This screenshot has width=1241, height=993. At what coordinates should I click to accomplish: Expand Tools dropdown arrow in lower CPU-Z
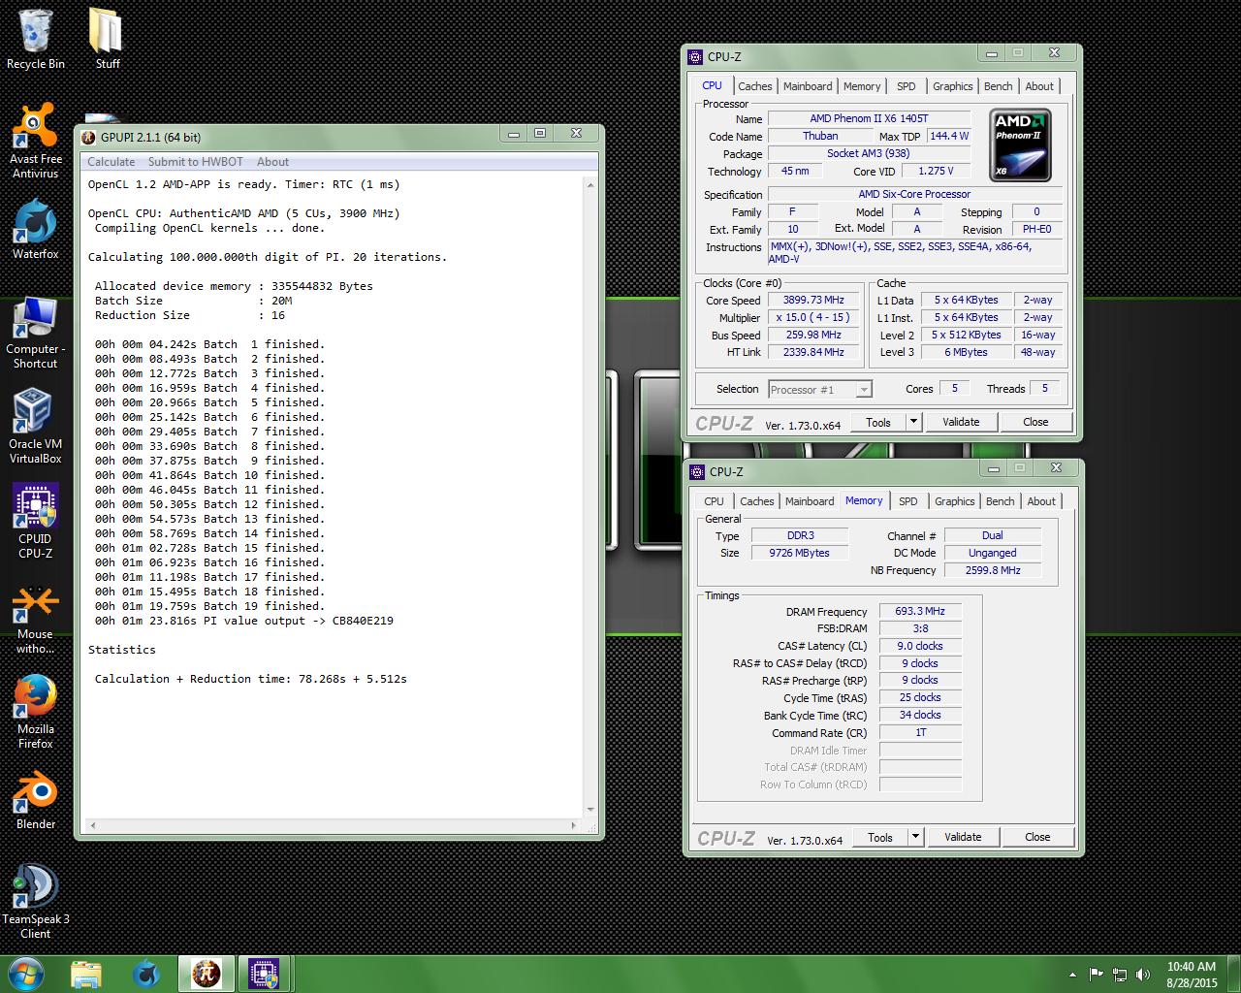point(915,837)
